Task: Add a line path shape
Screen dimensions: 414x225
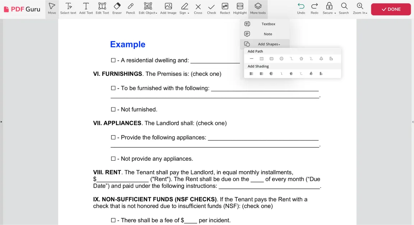Action: (x=252, y=59)
